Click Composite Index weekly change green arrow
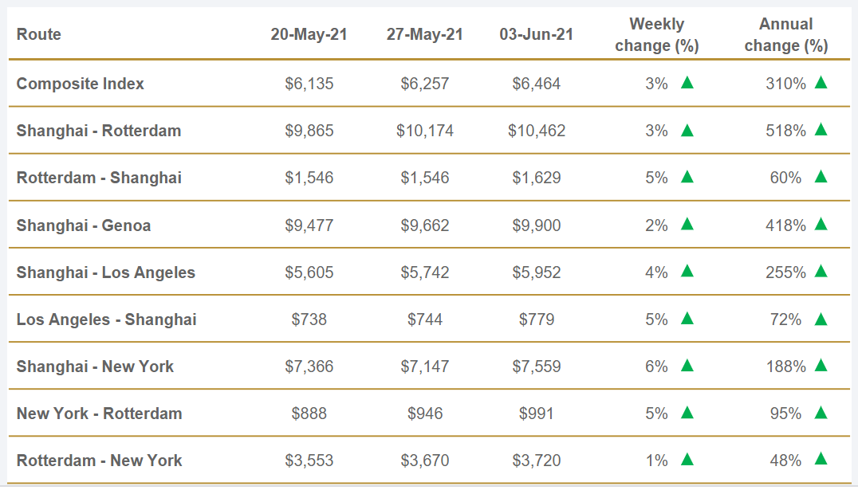This screenshot has width=858, height=490. [x=687, y=82]
